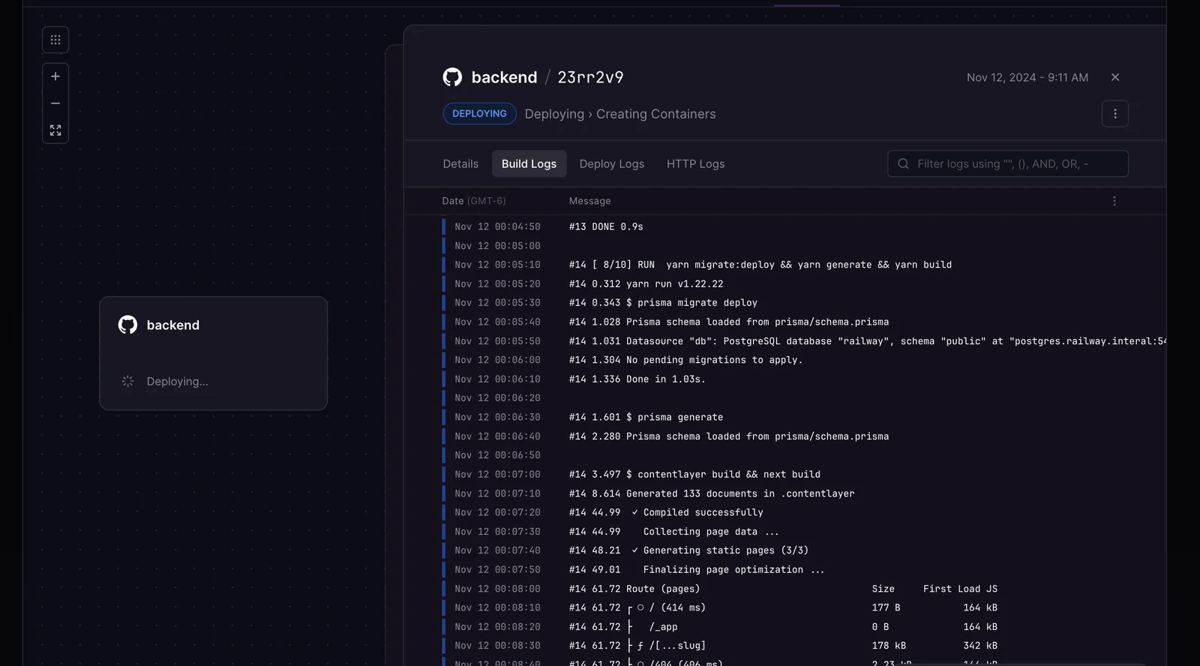Click the 23rr2v9 deployment ID
The image size is (1200, 666).
(x=590, y=77)
